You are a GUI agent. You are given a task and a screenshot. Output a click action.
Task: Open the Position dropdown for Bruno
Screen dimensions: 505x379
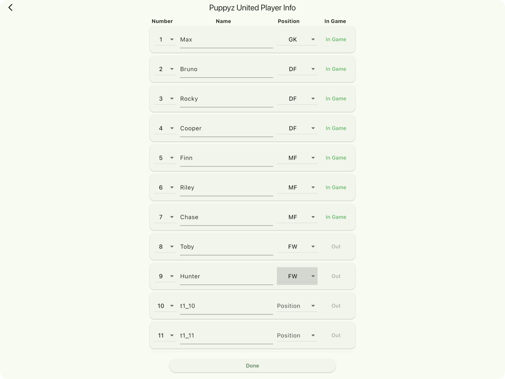click(x=297, y=69)
